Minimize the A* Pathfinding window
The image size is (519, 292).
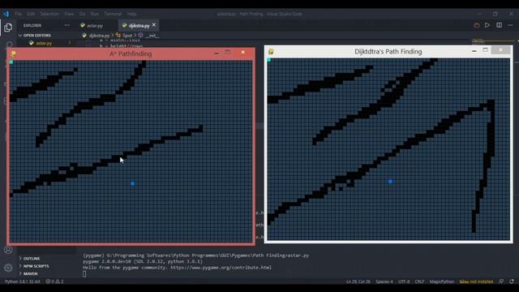[217, 53]
